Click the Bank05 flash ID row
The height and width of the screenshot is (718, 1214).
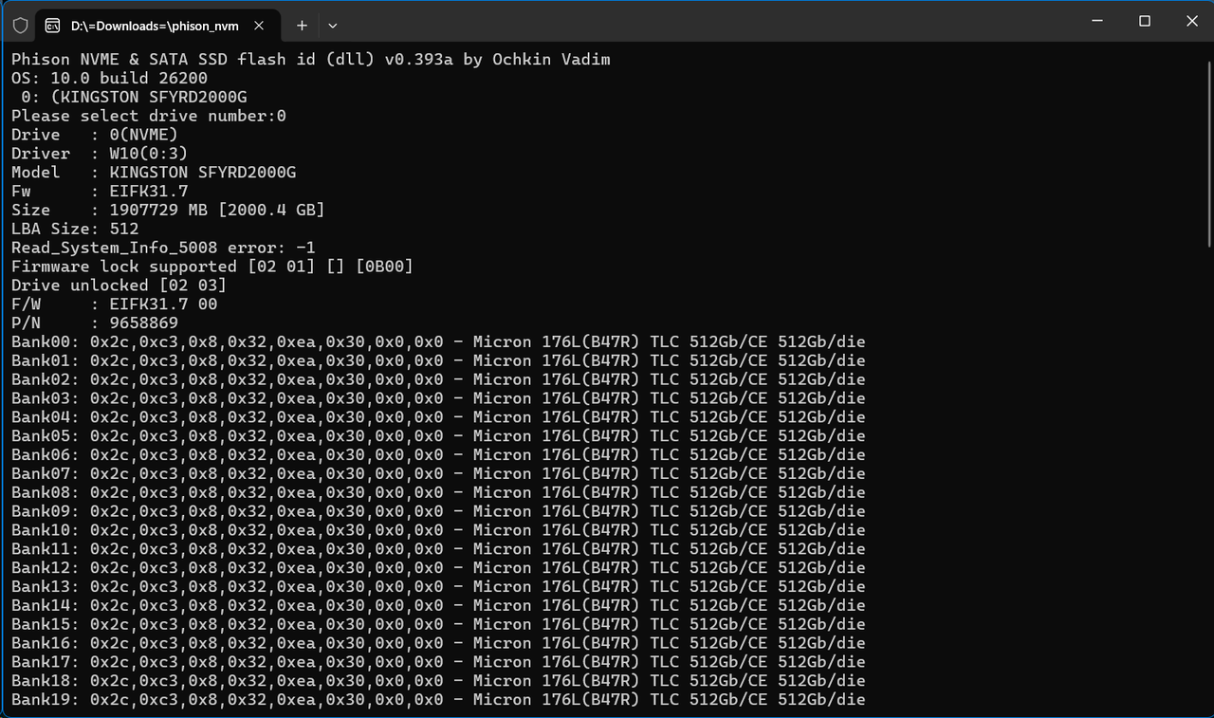[x=438, y=435]
